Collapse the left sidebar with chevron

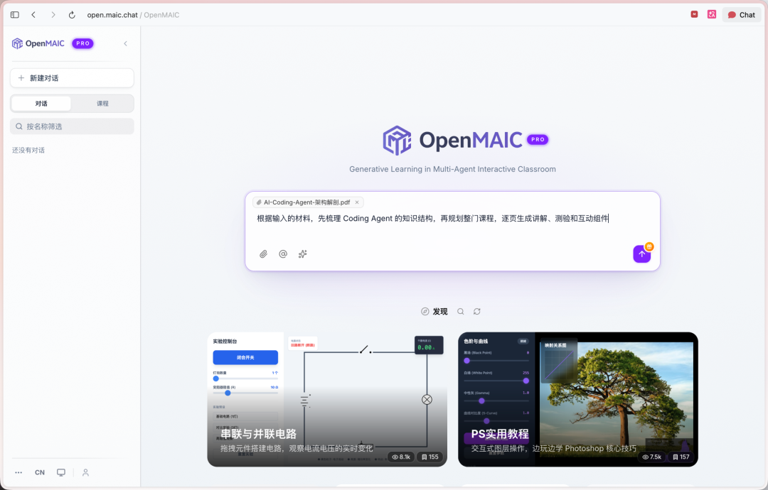click(x=126, y=43)
